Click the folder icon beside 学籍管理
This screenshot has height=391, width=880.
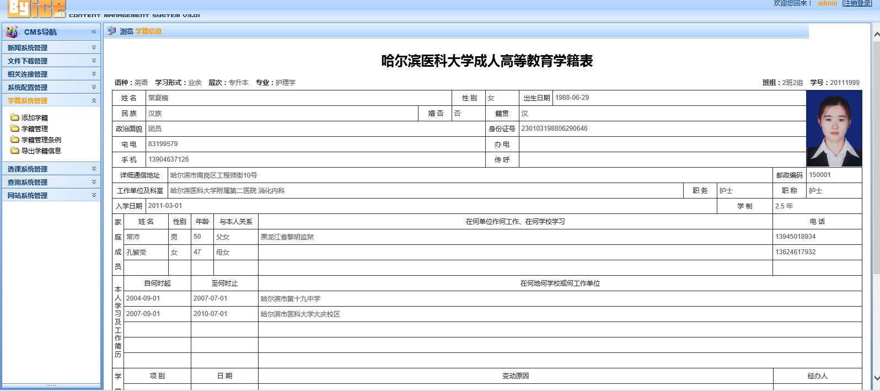(x=15, y=128)
